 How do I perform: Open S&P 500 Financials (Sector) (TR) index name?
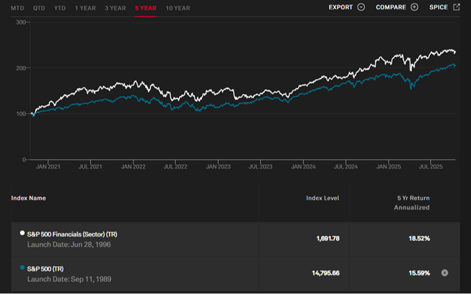click(x=72, y=234)
